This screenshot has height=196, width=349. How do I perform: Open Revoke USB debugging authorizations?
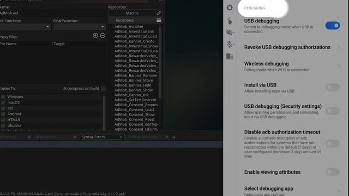[287, 47]
